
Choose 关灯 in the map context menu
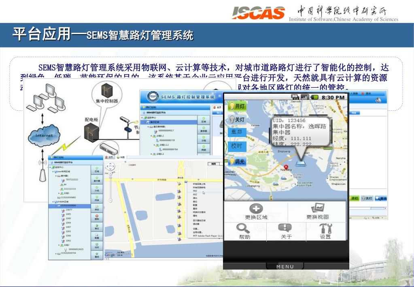[195, 195]
